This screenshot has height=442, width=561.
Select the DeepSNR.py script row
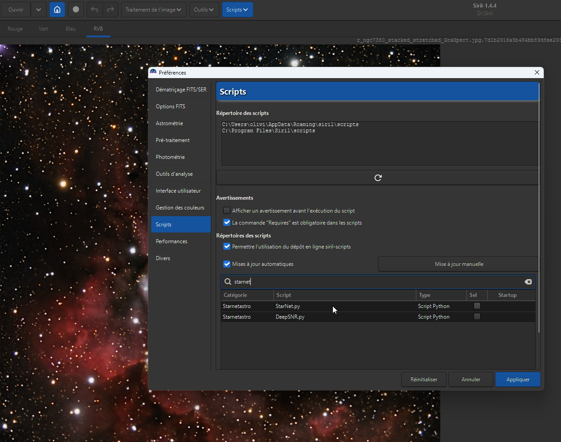pyautogui.click(x=378, y=317)
